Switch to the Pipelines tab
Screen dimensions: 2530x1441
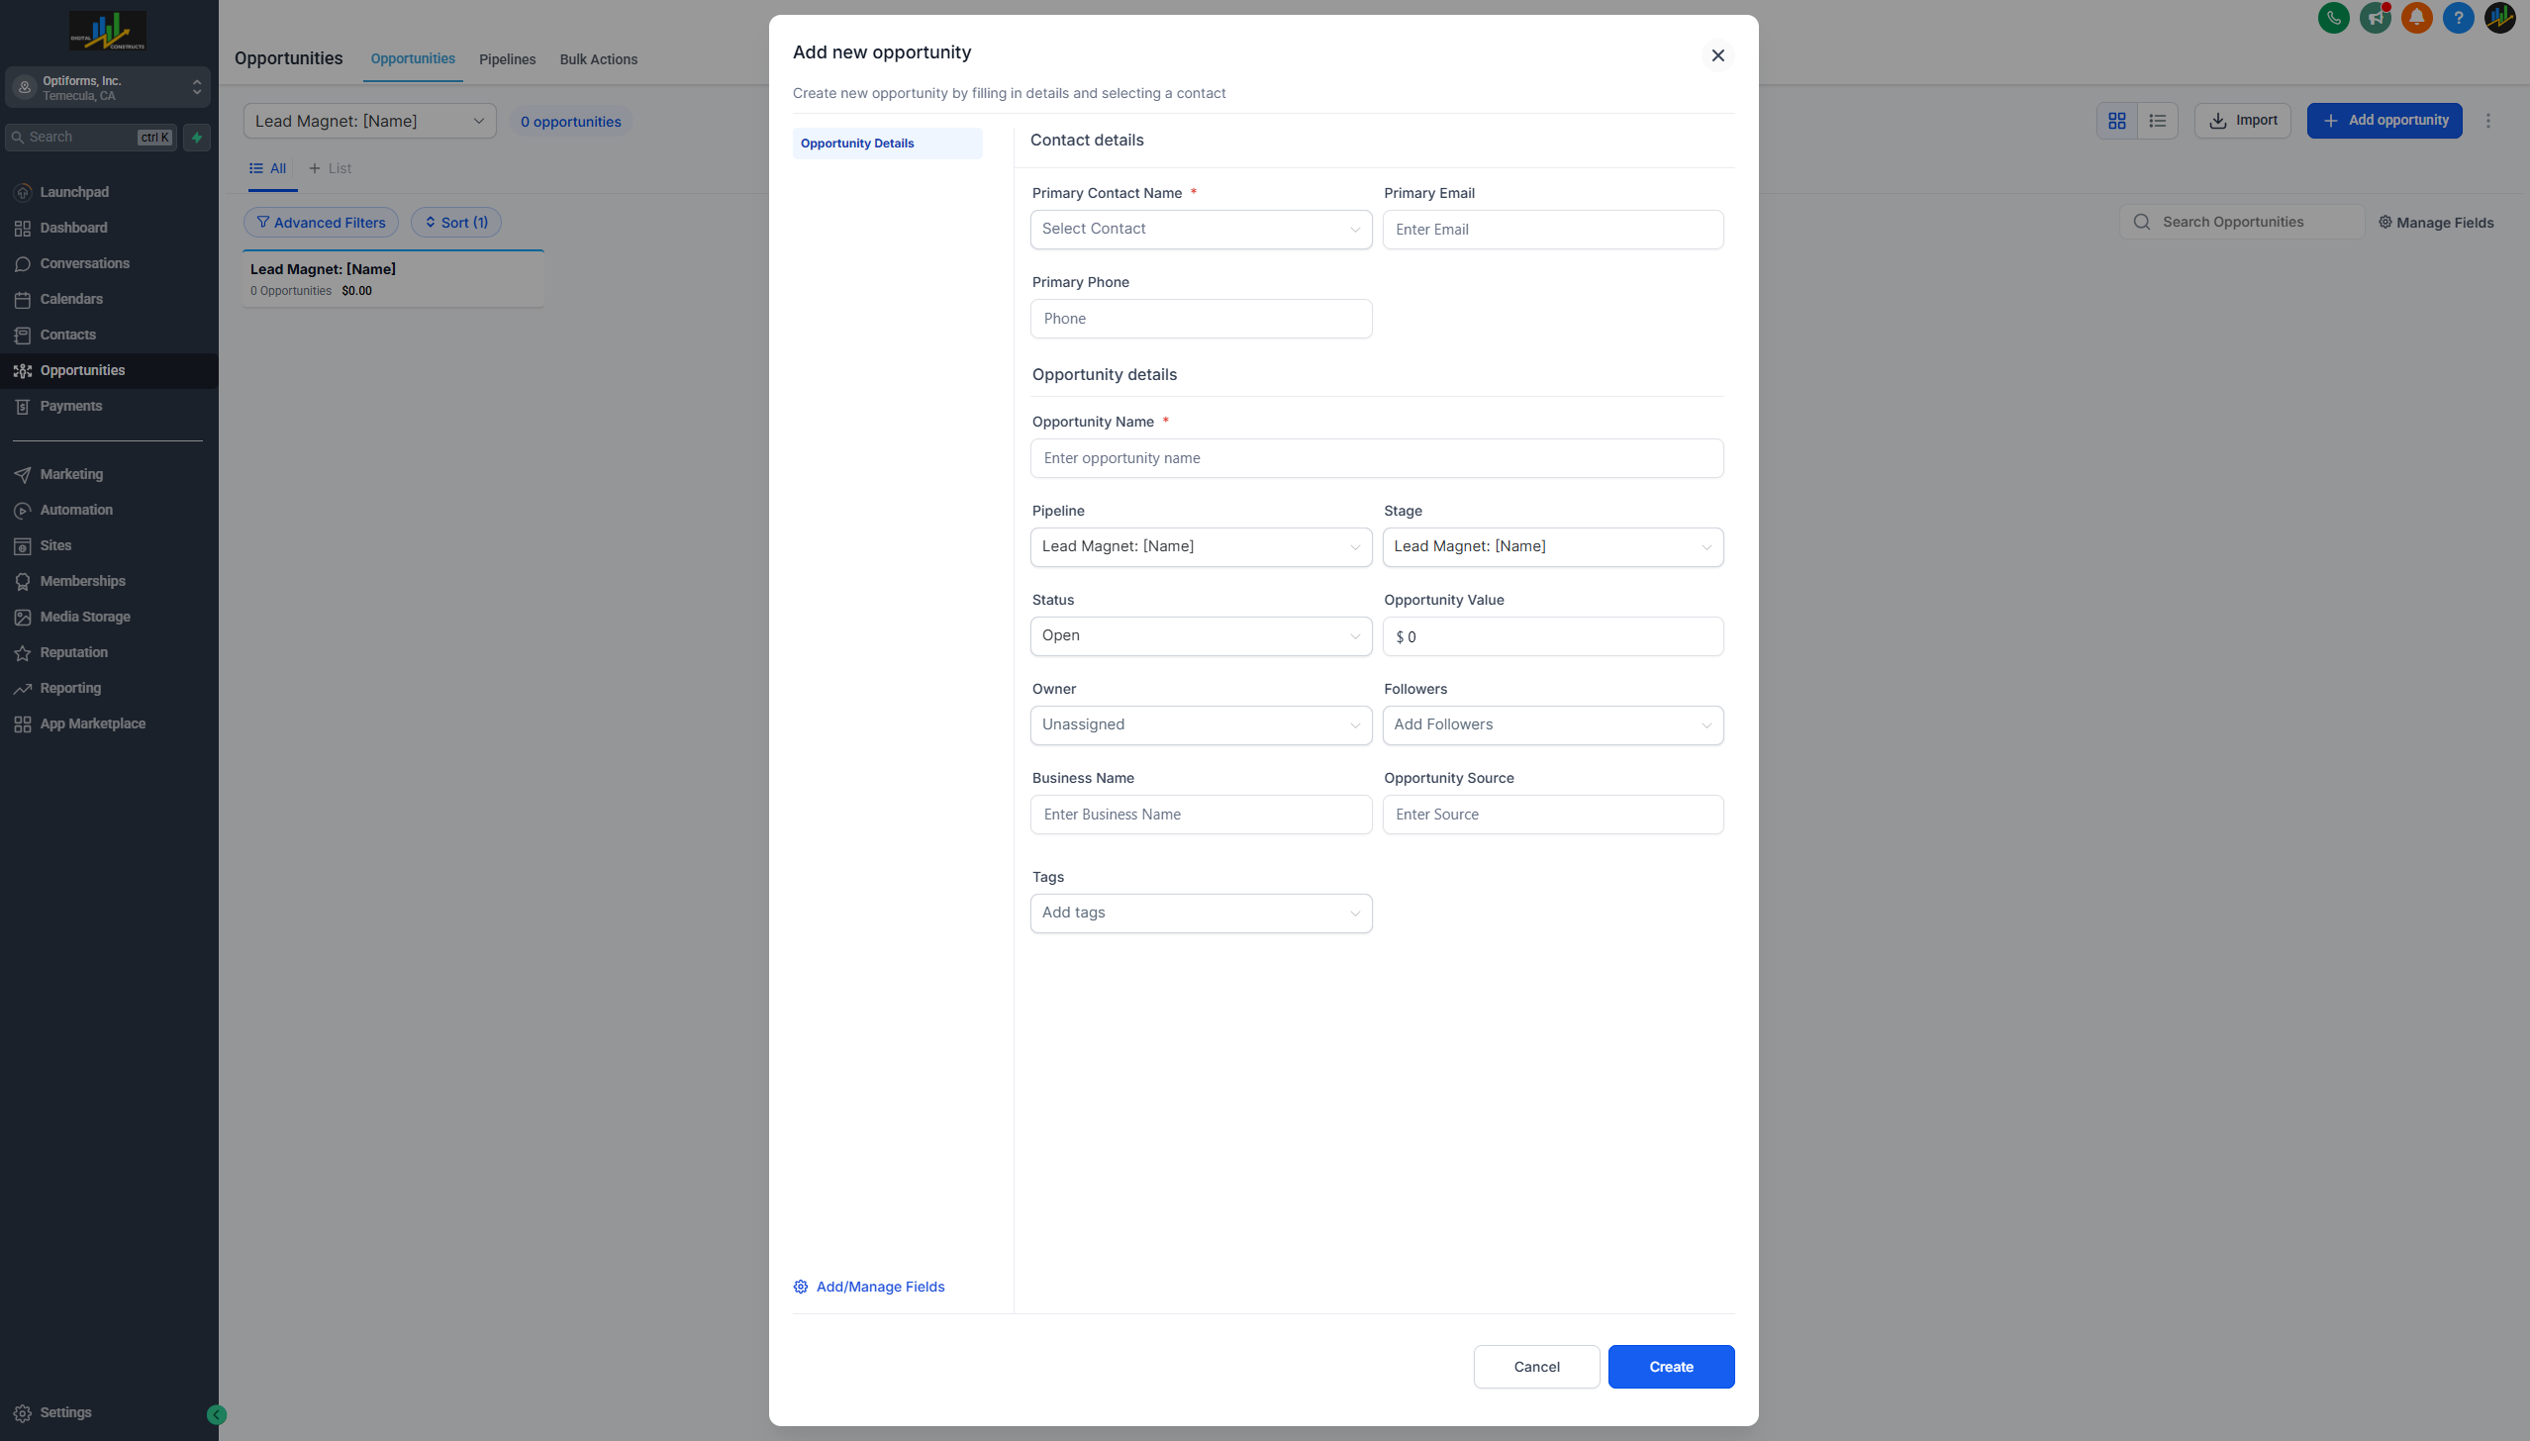tap(507, 59)
